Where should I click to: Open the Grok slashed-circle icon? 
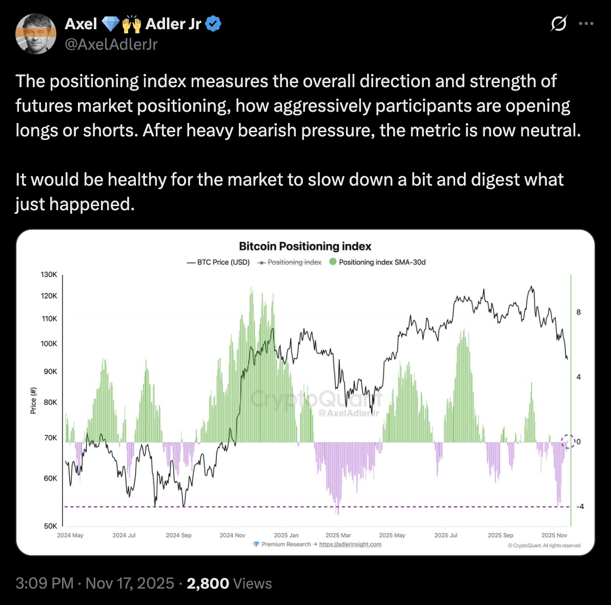pyautogui.click(x=559, y=24)
